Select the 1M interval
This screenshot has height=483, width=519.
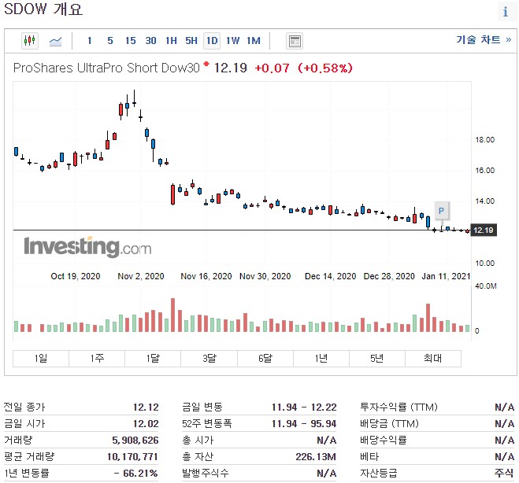[254, 41]
